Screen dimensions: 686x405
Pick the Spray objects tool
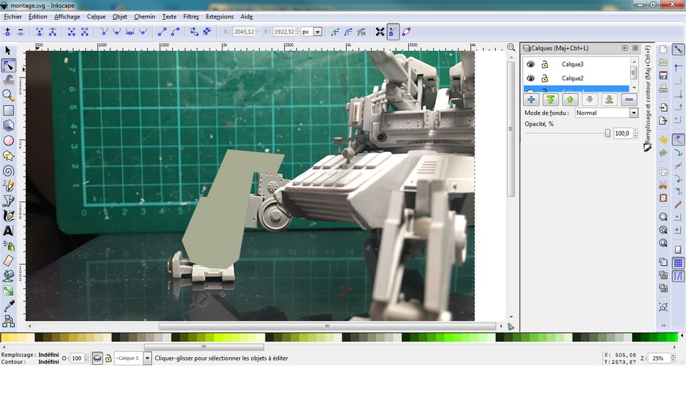click(x=9, y=246)
